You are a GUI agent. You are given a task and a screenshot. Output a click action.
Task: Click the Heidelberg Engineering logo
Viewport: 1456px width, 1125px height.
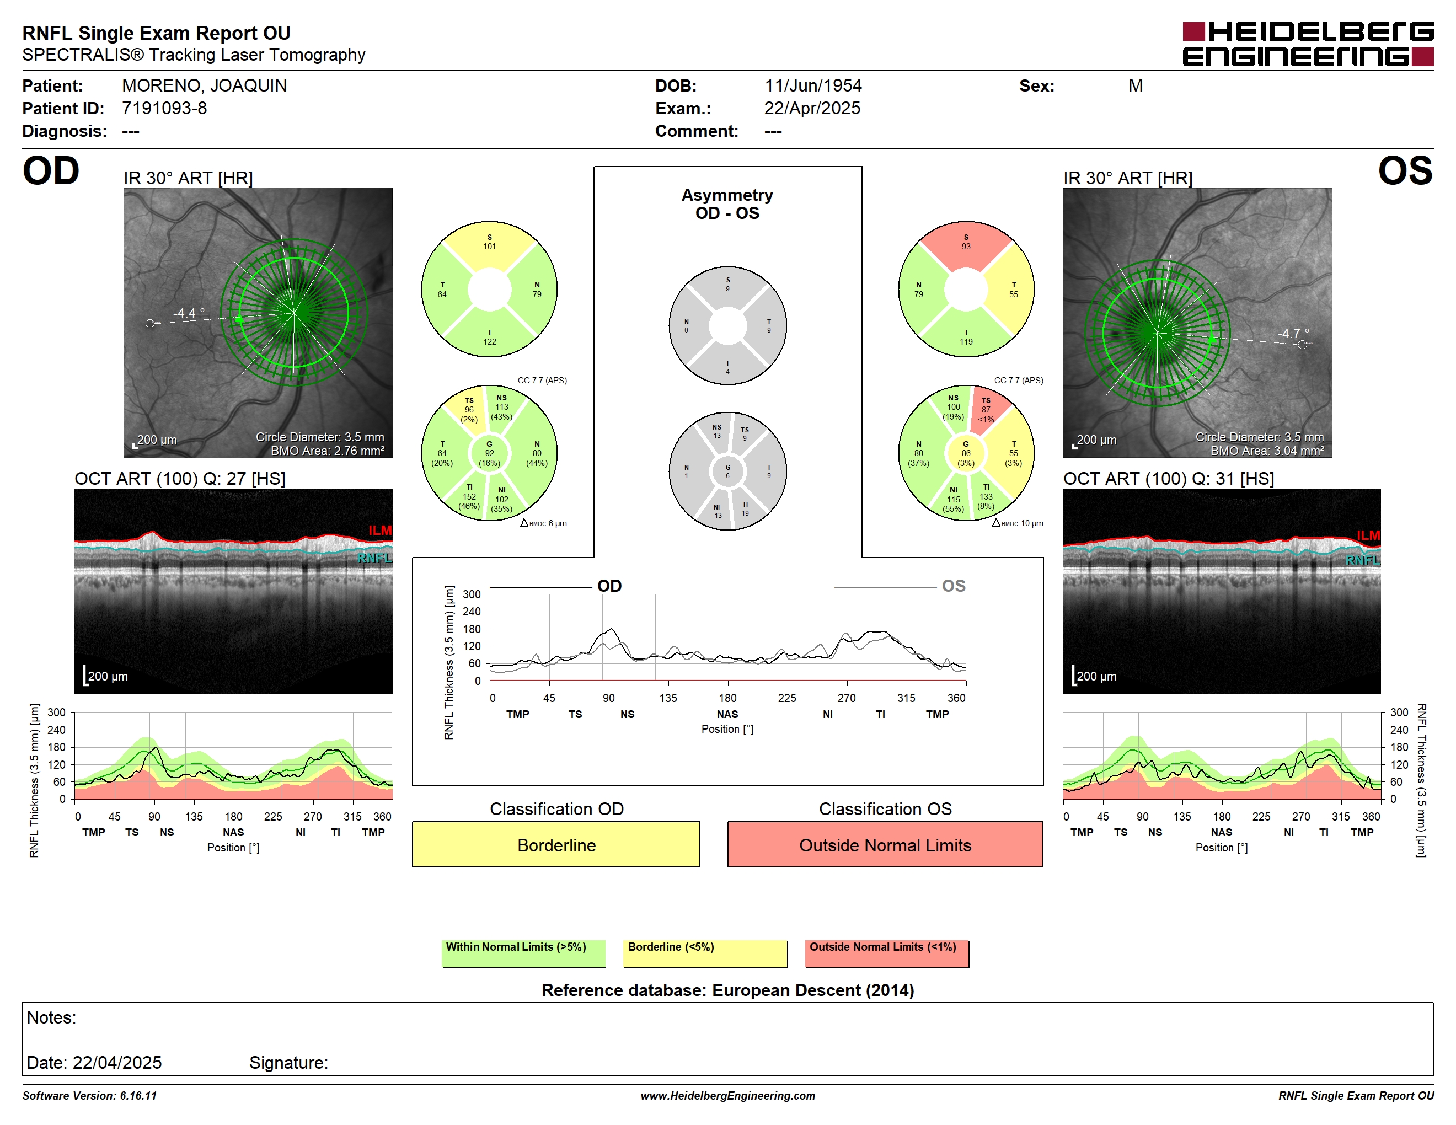(x=1307, y=44)
